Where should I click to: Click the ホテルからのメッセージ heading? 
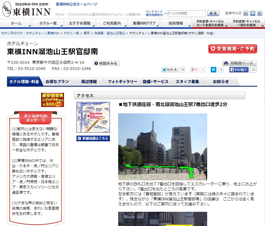coord(36,118)
